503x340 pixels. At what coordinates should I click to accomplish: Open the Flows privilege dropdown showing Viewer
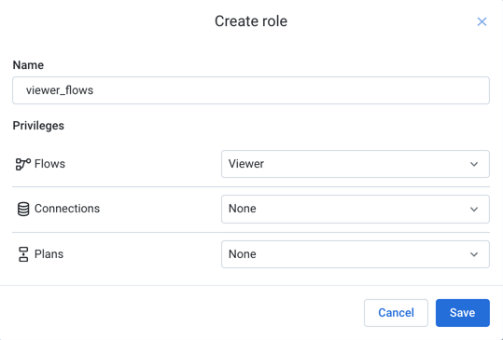tap(356, 164)
